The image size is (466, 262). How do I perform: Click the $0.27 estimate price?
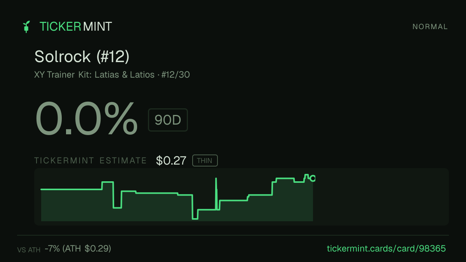point(171,161)
